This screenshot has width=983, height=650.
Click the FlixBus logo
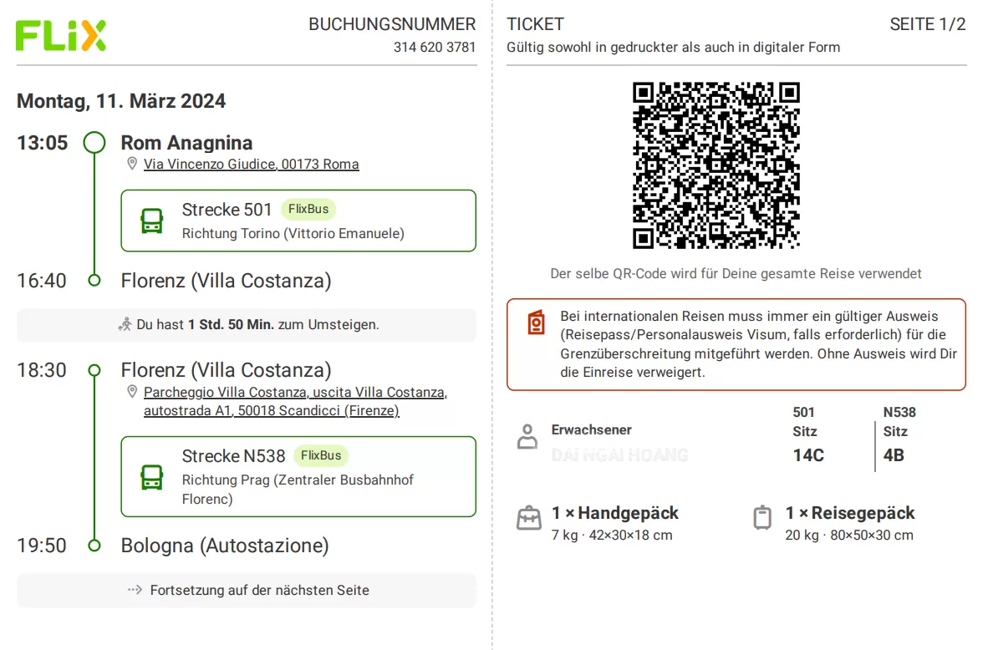tap(61, 35)
